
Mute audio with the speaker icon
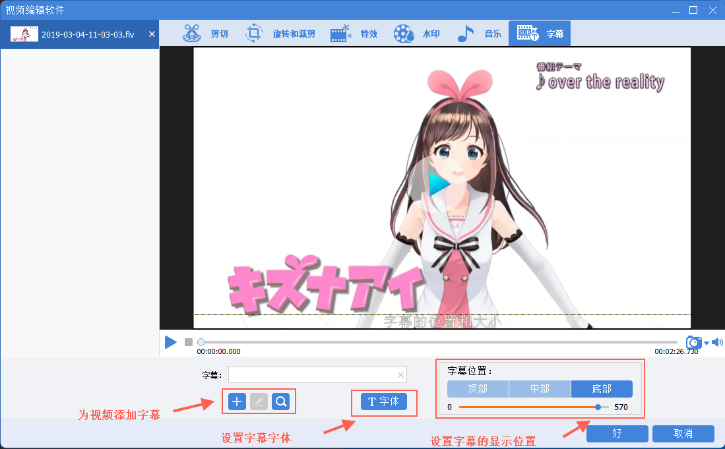tap(717, 342)
